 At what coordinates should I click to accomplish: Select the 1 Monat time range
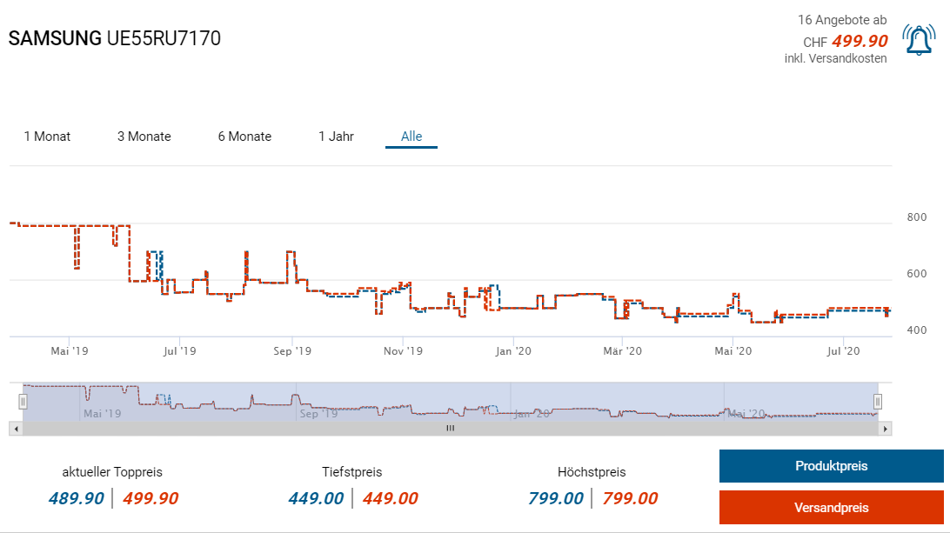coord(47,137)
